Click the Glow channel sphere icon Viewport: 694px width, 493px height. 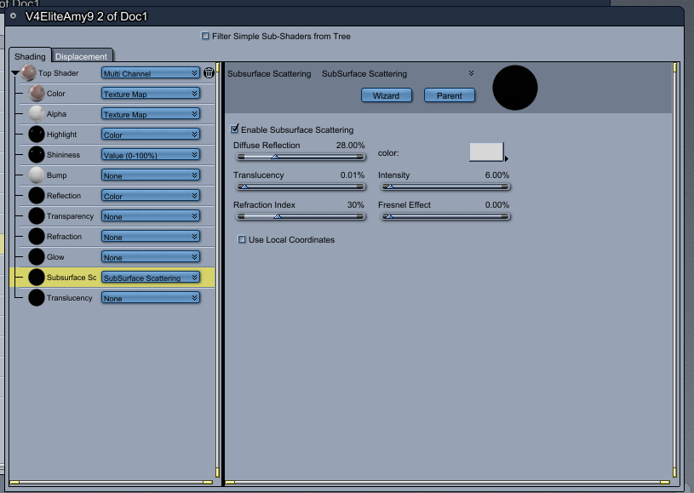[37, 256]
